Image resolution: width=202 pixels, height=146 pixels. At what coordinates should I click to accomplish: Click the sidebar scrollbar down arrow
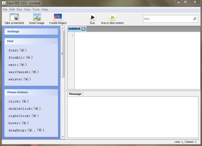coord(62,137)
